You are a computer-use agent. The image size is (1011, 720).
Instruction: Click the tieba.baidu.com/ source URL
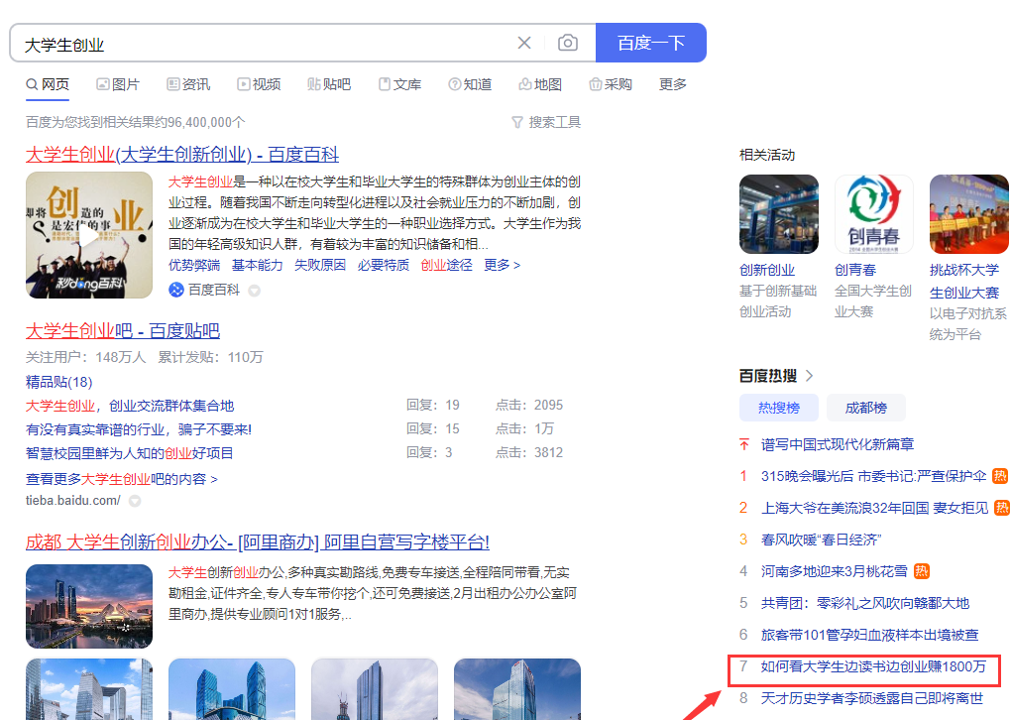tap(73, 501)
